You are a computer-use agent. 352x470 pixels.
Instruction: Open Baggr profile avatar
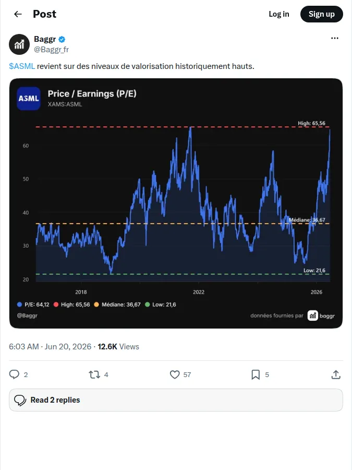[19, 44]
